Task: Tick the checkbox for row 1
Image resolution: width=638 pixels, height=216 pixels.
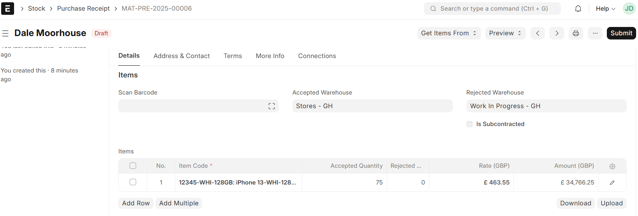Action: (133, 182)
